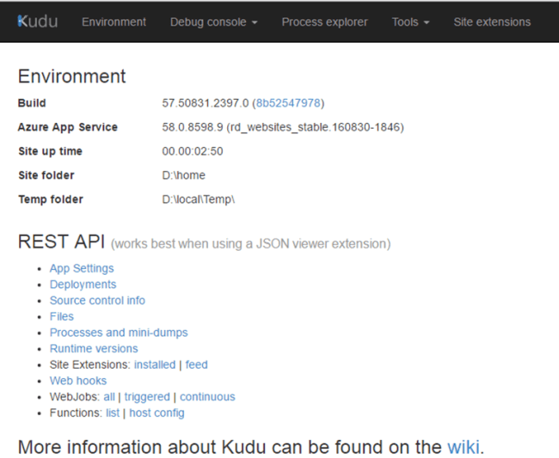
Task: Go to Site extensions page
Action: coord(492,21)
